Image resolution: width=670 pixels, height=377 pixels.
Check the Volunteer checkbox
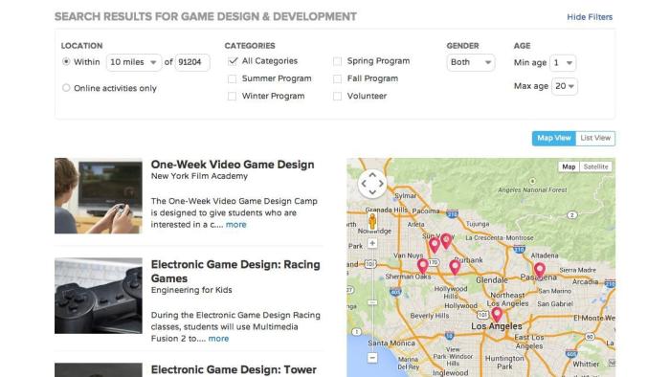click(337, 97)
